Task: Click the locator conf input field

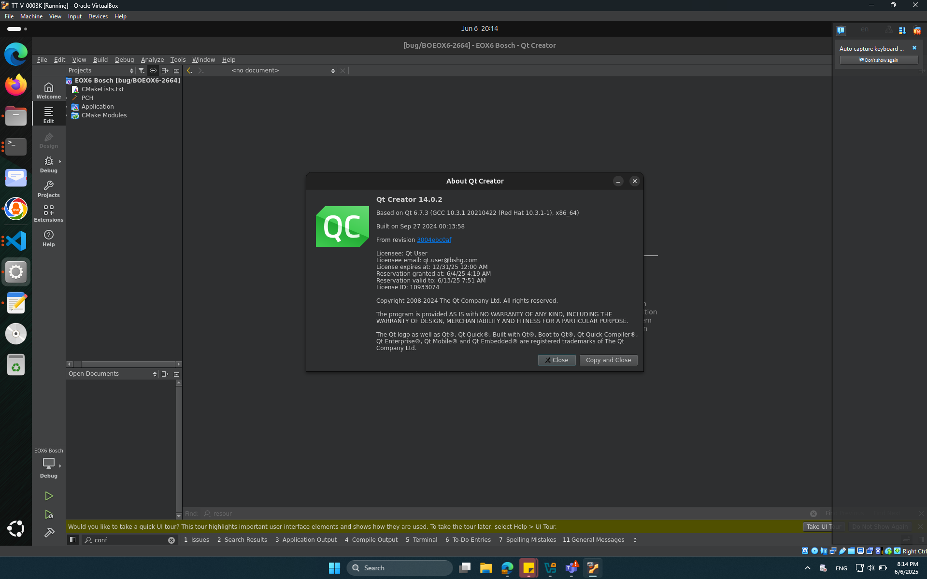Action: (x=130, y=540)
